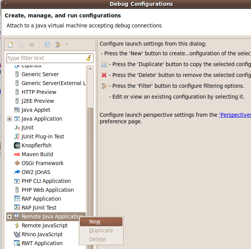Clear filter text with the broom icon
This screenshot has height=249, width=251.
pyautogui.click(x=89, y=58)
